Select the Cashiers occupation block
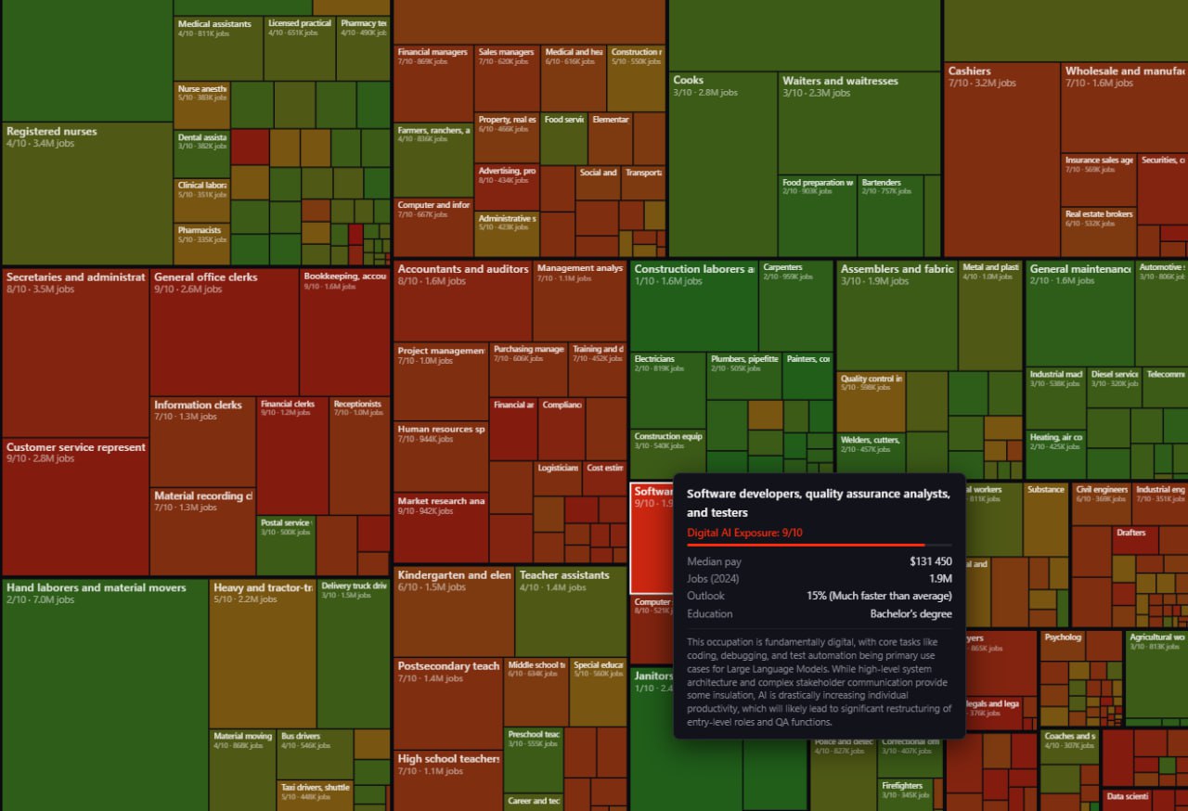Screen dimensions: 1188x811 [x=1001, y=158]
